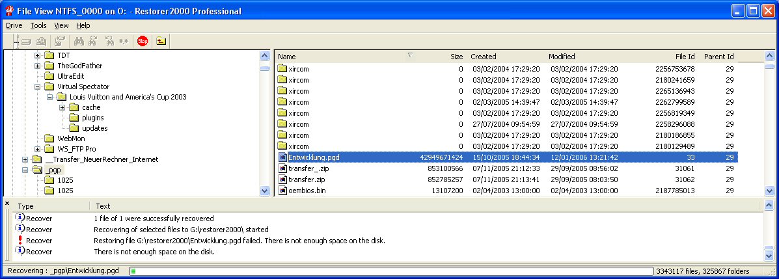Click the updates folder icon in tree
This screenshot has height=279, width=779.
(74, 128)
